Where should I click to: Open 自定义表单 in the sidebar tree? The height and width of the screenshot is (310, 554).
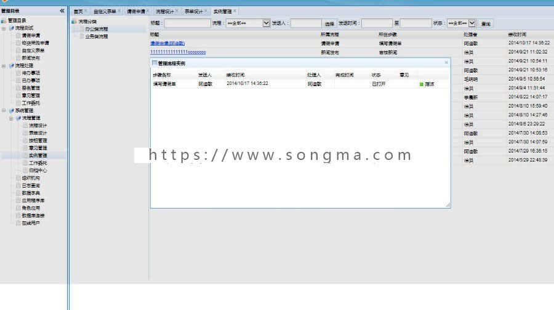pos(33,50)
